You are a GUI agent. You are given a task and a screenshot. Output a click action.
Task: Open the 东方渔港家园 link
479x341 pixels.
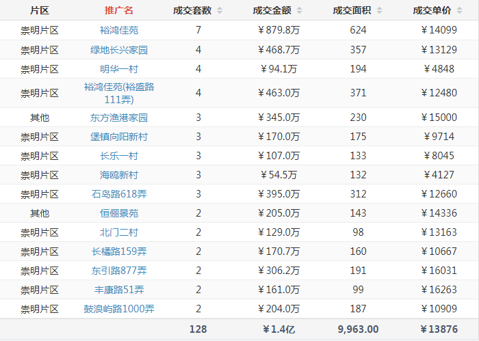click(x=119, y=118)
